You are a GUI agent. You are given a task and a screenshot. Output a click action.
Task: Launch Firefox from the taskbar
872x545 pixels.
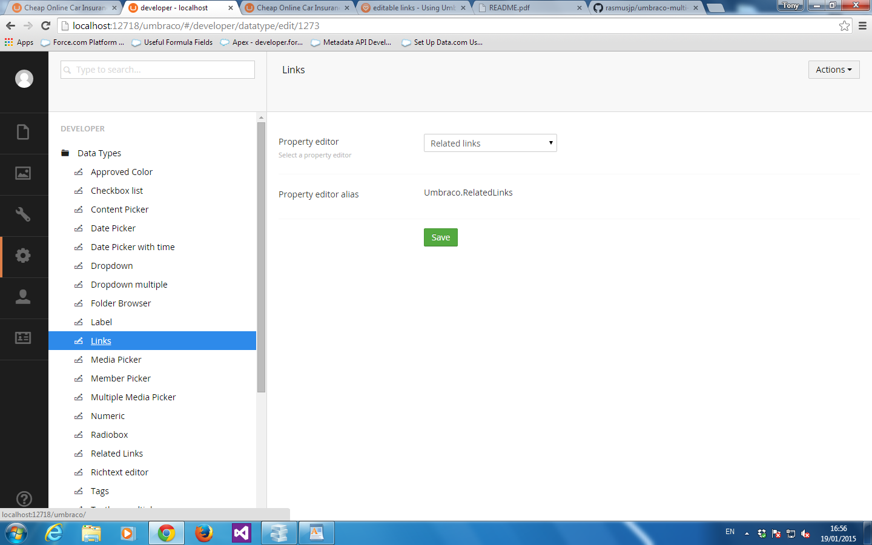204,533
